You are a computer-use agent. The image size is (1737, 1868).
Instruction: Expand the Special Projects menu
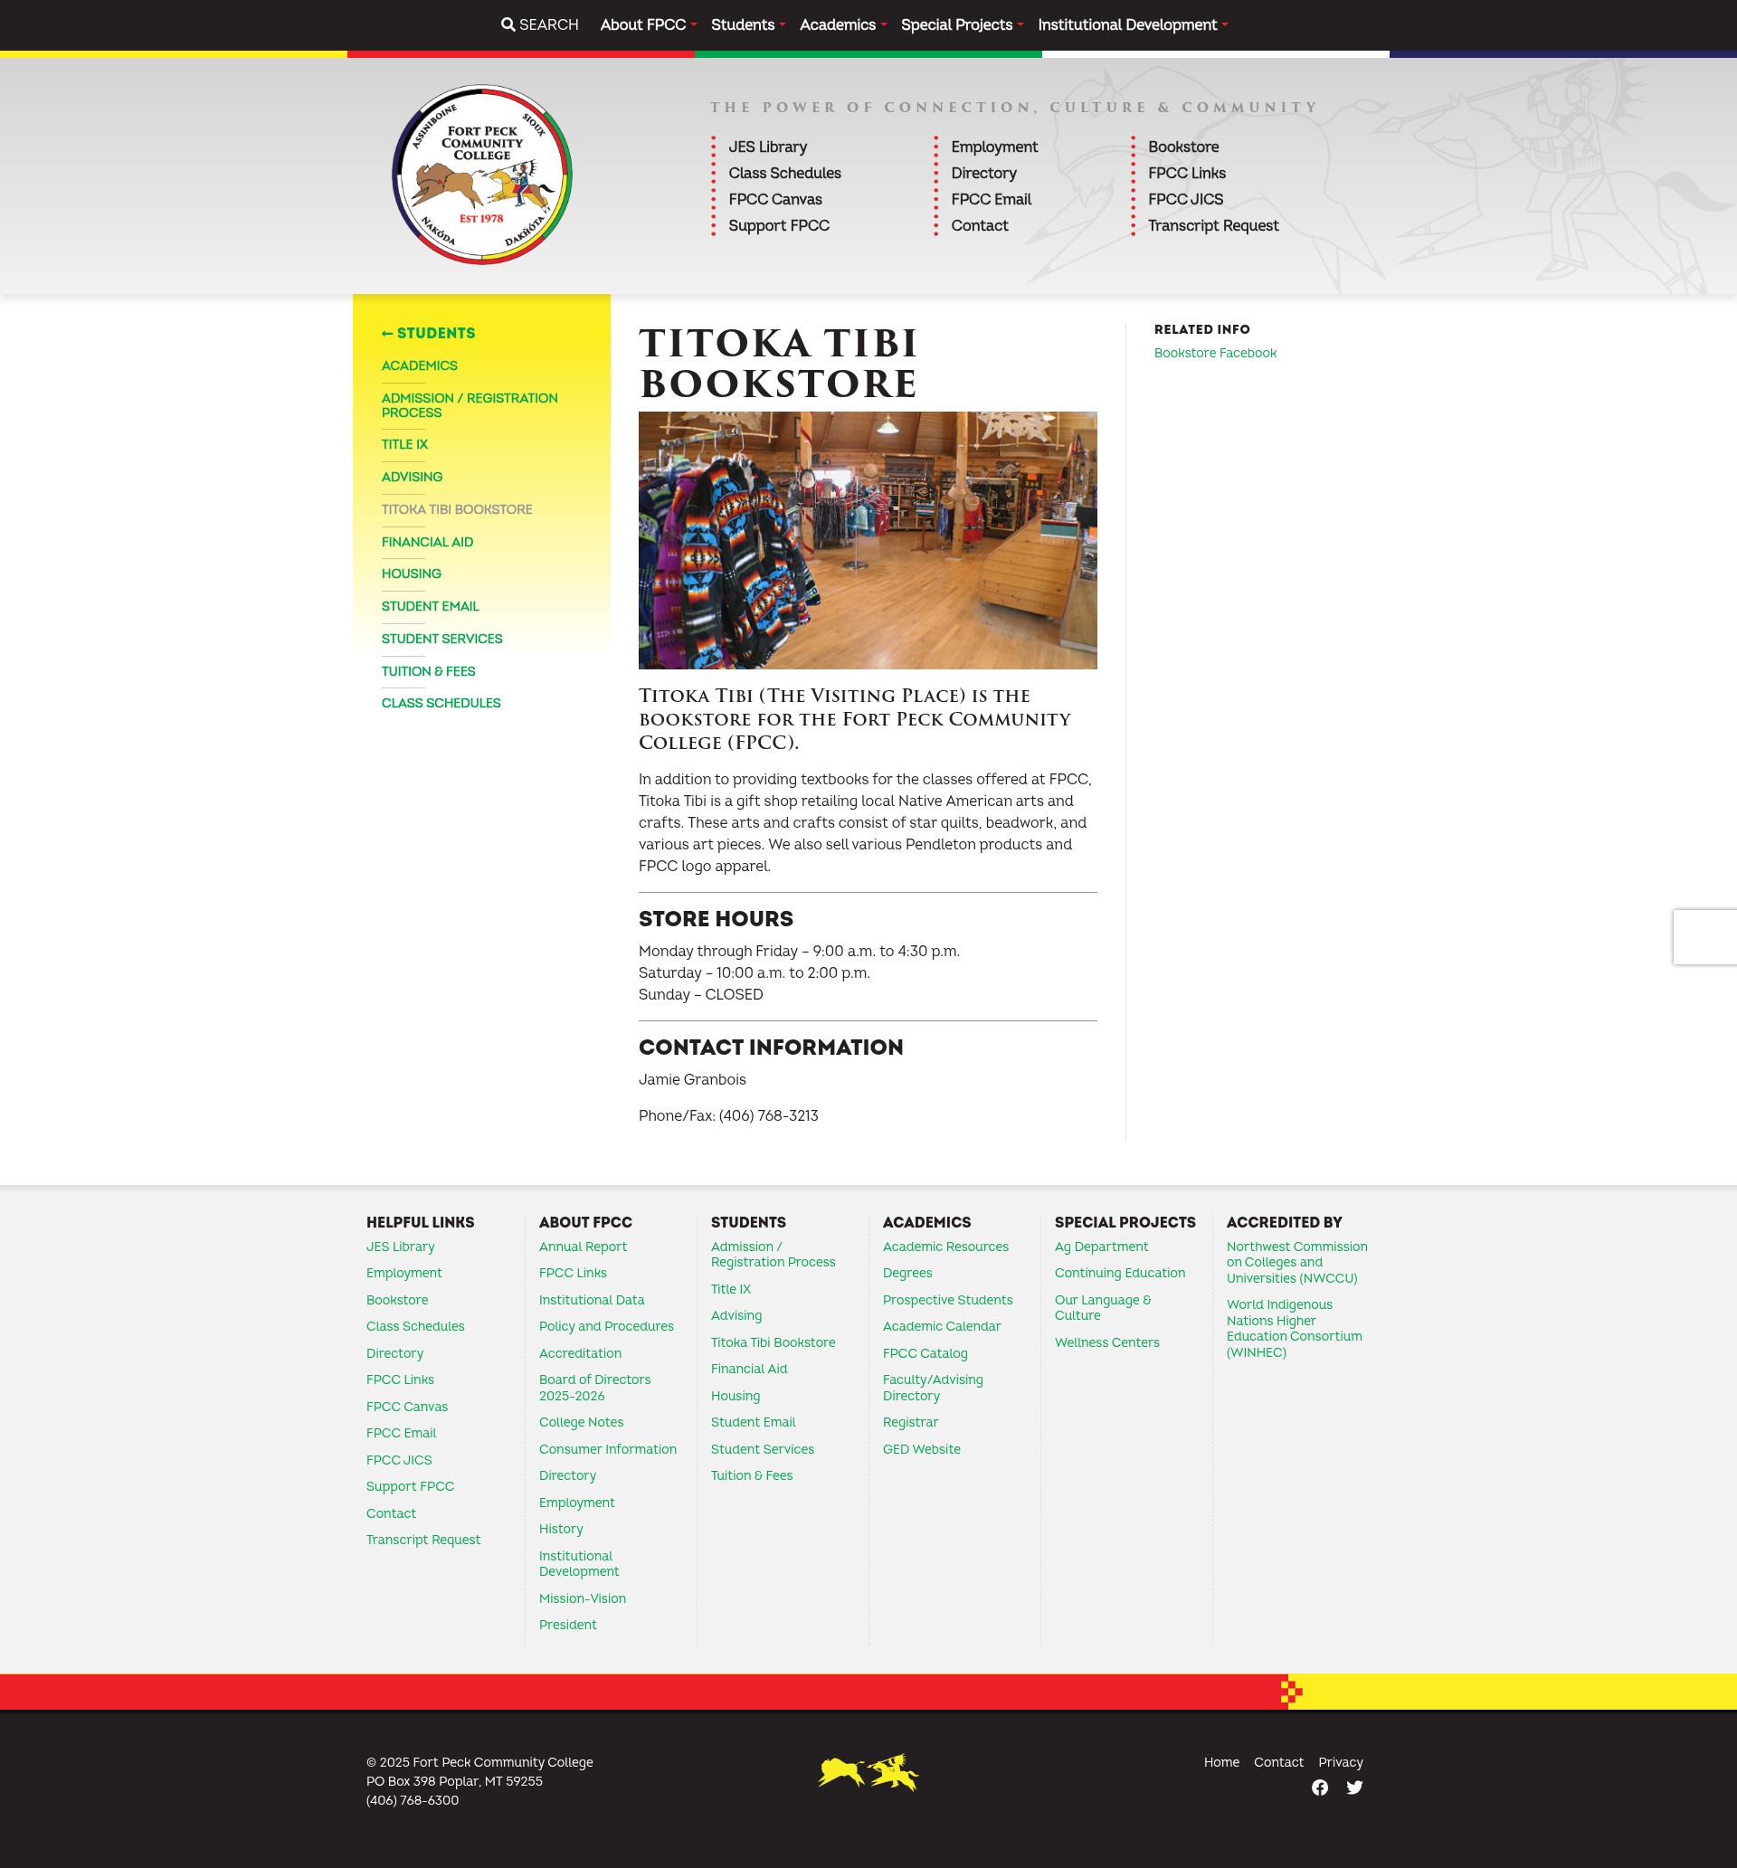pos(962,24)
